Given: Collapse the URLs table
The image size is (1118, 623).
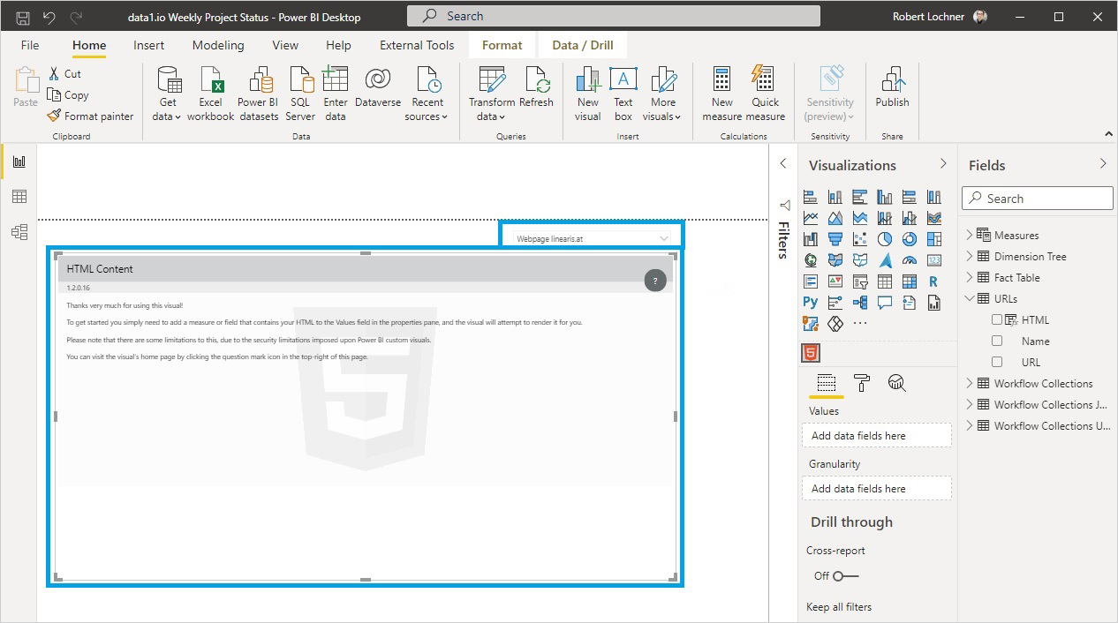Looking at the screenshot, I should [x=970, y=298].
